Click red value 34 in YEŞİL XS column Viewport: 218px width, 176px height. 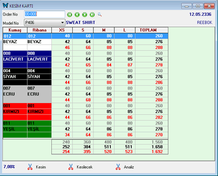pyautogui.click(x=67, y=135)
